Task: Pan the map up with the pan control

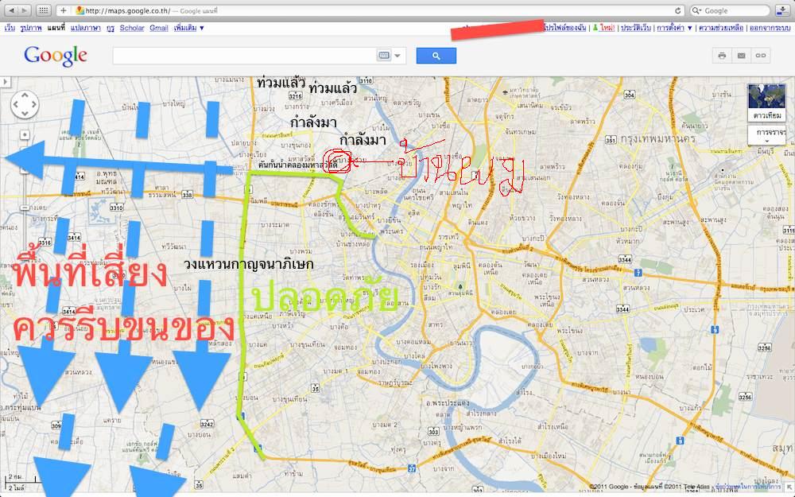Action: click(25, 96)
